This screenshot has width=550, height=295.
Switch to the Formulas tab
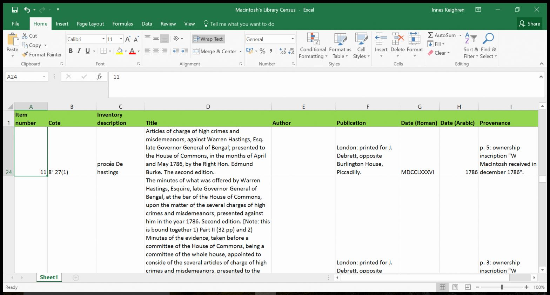pos(122,24)
